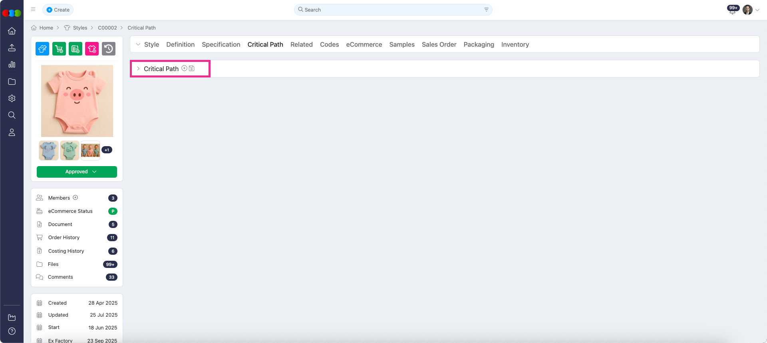
Task: Add a new critical path with plus icon
Action: point(184,68)
